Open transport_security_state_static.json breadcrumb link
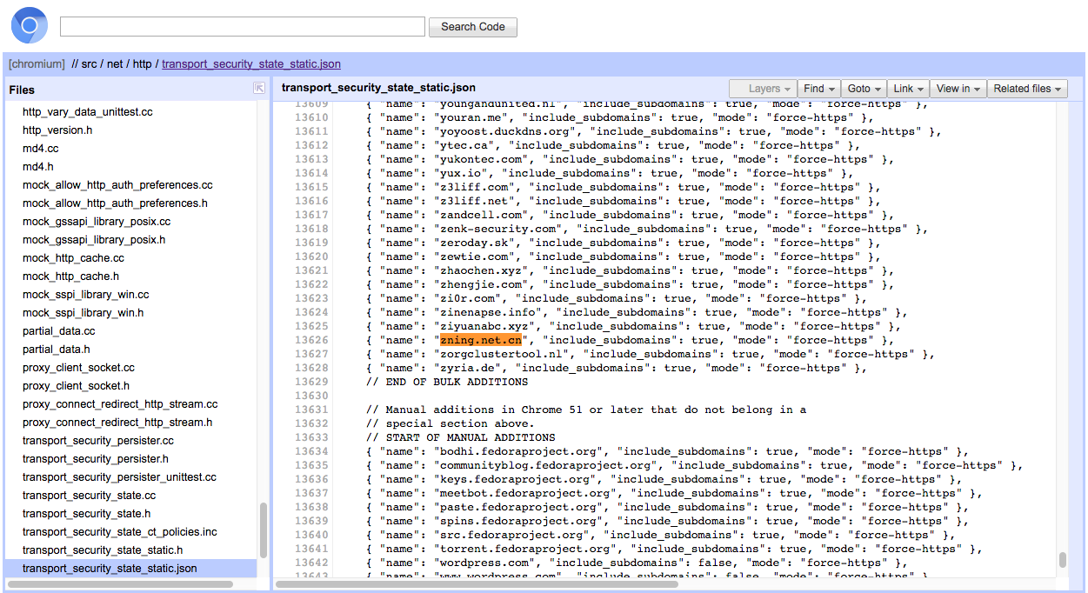The height and width of the screenshot is (593, 1088). point(251,64)
